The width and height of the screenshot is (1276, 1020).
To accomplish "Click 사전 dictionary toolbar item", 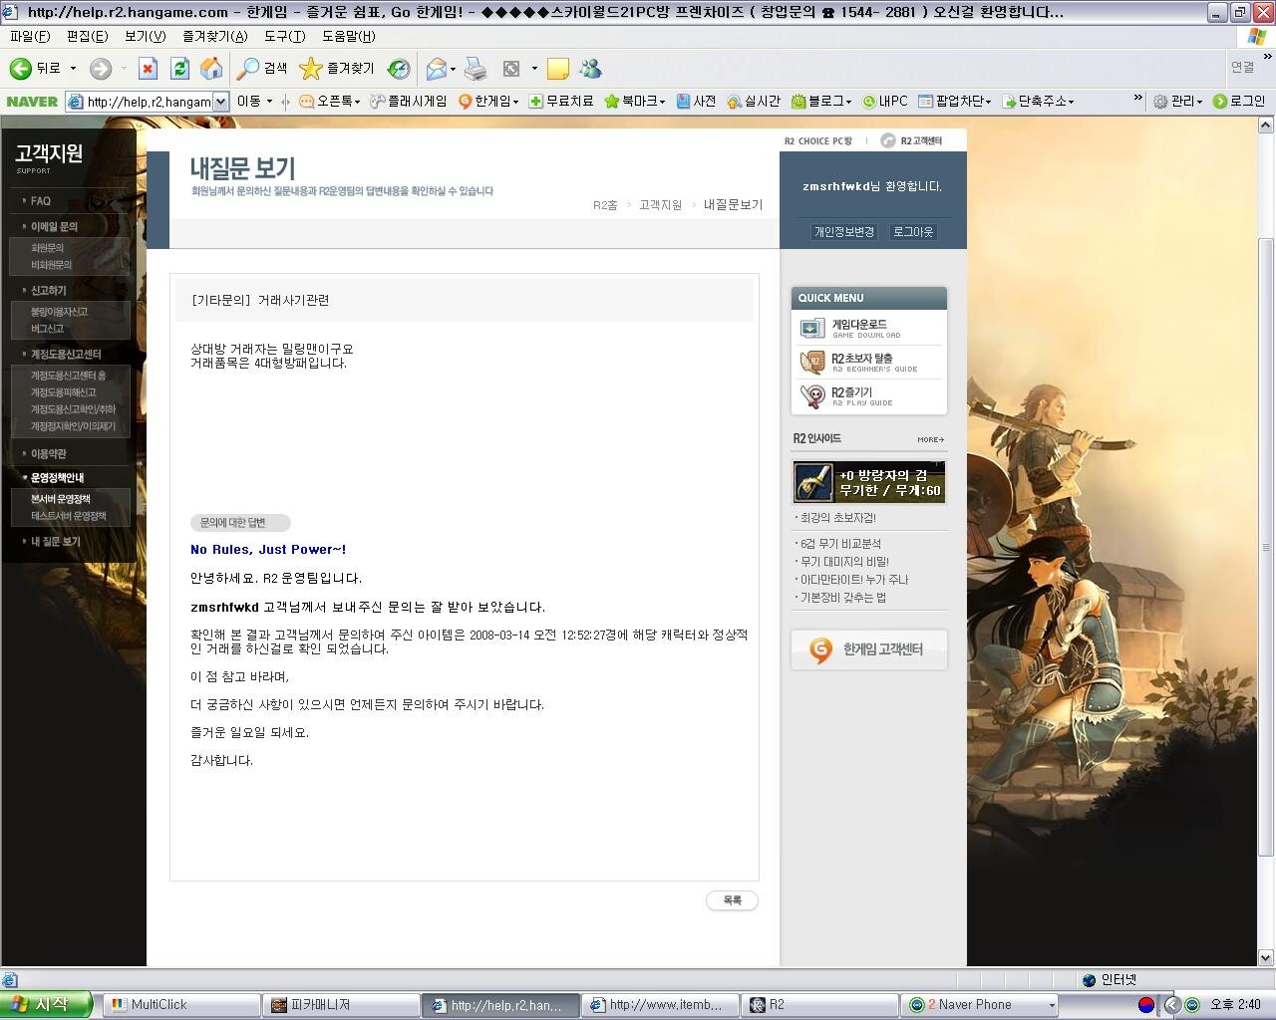I will [696, 101].
